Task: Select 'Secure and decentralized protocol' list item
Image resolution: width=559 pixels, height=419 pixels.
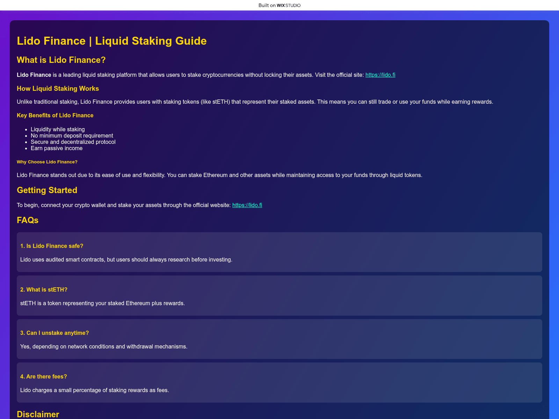Action: click(x=73, y=142)
